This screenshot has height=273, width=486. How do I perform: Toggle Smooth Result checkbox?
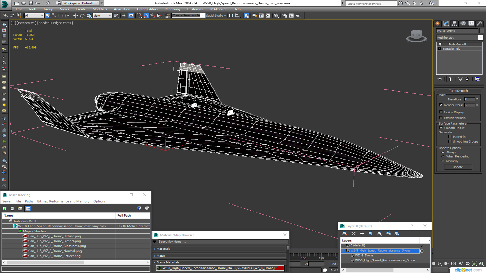[x=441, y=128]
